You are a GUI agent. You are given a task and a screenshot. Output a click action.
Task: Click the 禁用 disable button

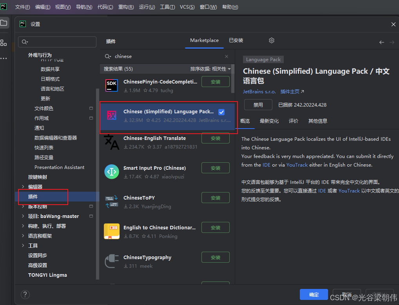[258, 105]
